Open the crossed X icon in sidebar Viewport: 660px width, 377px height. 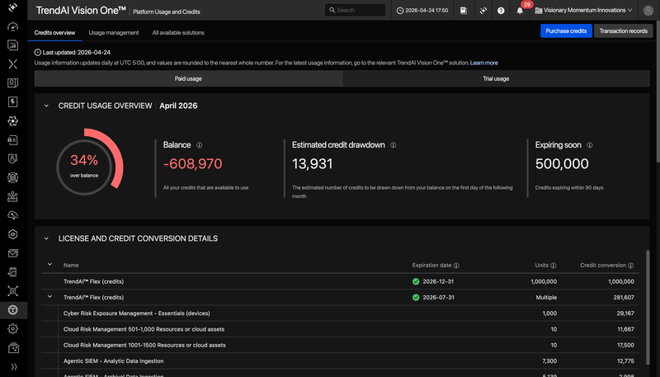pyautogui.click(x=12, y=64)
